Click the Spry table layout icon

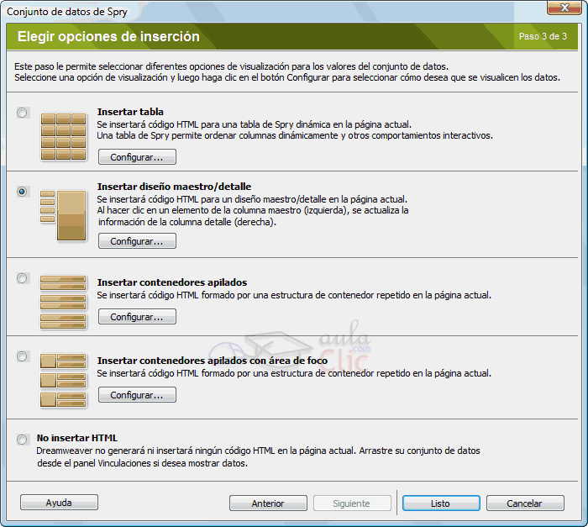[x=63, y=136]
